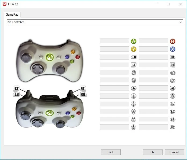The height and width of the screenshot is (160, 187).
Task: Click the D-pad right icon
Action: pos(172,81)
